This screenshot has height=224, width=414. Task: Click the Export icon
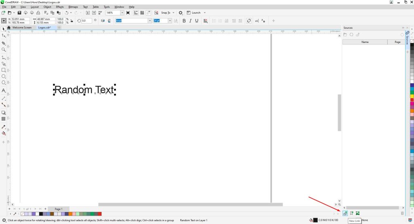[x=94, y=13]
